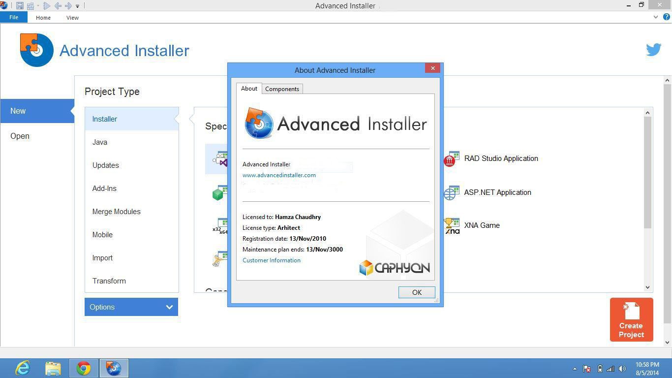This screenshot has width=672, height=378.
Task: Click the Advanced Installer logo on start page
Action: click(36, 50)
